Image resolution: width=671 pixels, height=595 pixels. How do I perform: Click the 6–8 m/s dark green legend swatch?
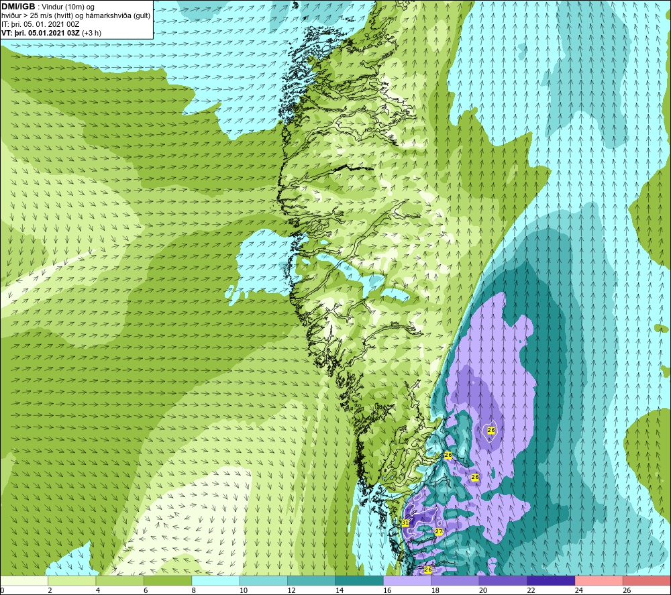click(x=168, y=580)
